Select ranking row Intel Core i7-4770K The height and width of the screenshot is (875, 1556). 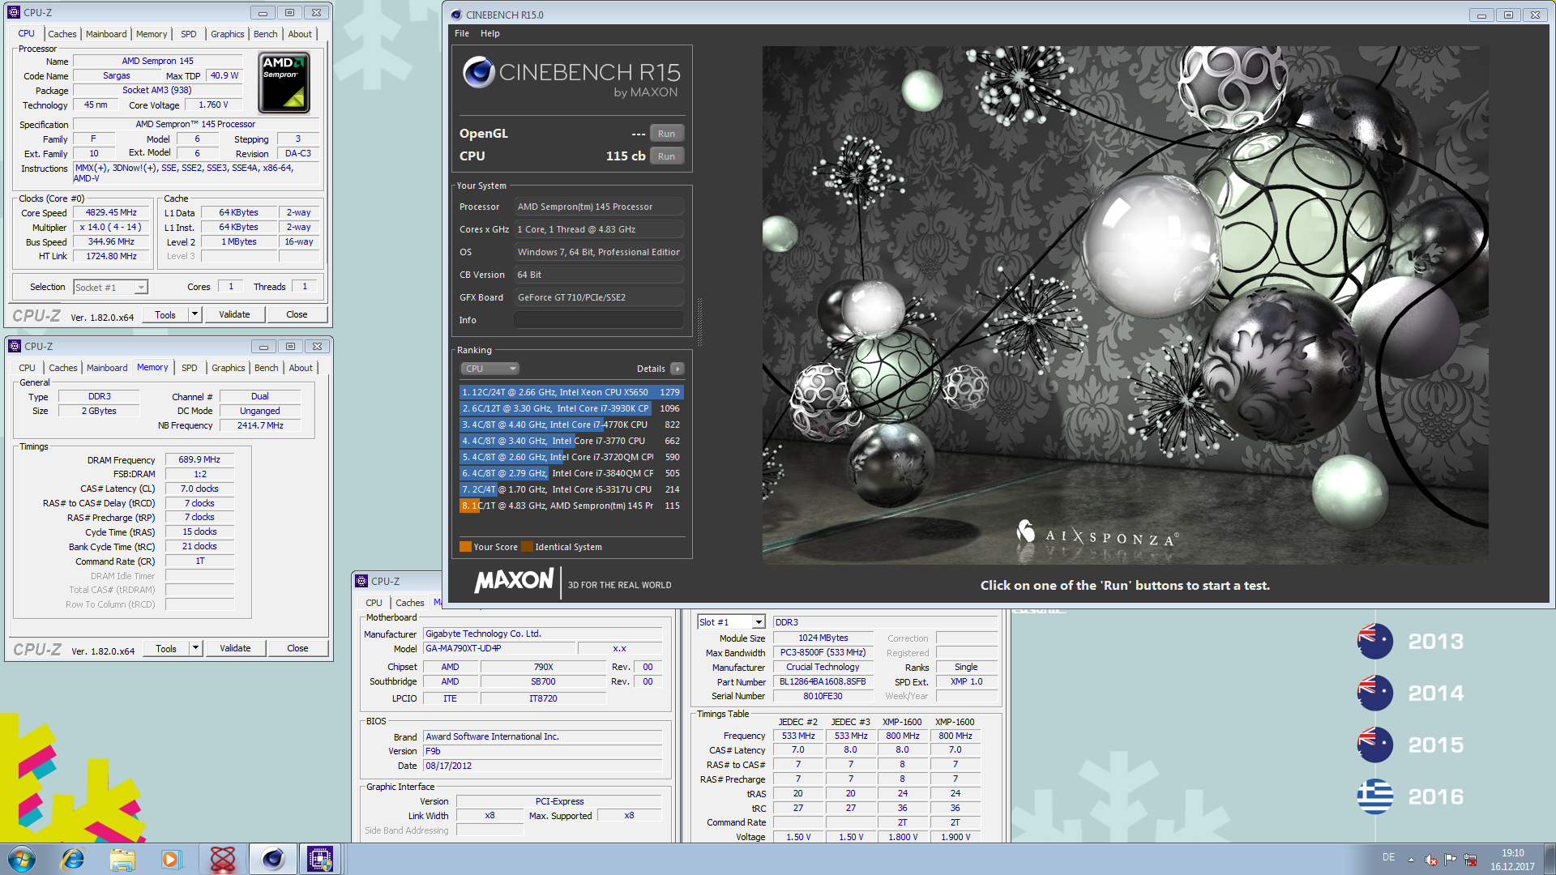coord(571,425)
